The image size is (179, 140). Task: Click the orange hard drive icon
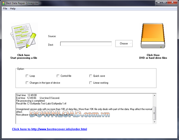153,36
